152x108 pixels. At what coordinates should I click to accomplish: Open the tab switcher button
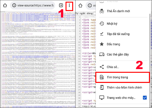coord(61,5)
